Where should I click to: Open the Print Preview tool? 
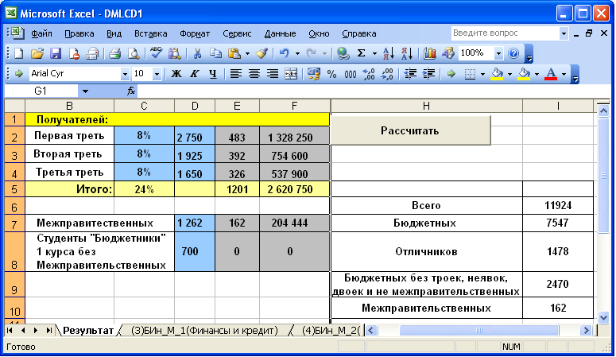point(134,53)
